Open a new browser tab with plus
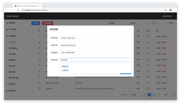The height and width of the screenshot is (105, 181). 44,6
